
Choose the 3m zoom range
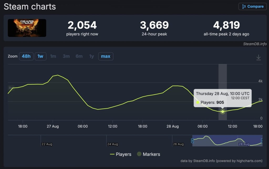pos(66,56)
